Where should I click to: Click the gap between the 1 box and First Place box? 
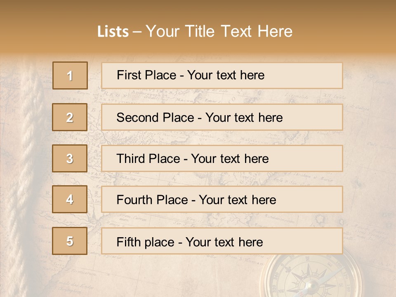(94, 75)
